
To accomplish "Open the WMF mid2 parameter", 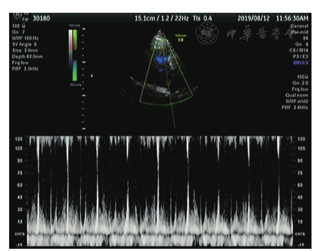I will (296, 101).
